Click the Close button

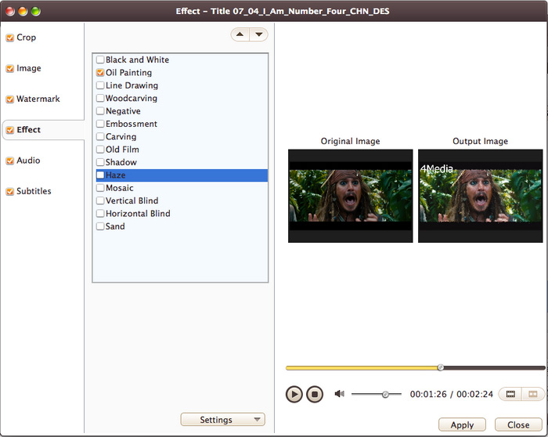click(517, 424)
